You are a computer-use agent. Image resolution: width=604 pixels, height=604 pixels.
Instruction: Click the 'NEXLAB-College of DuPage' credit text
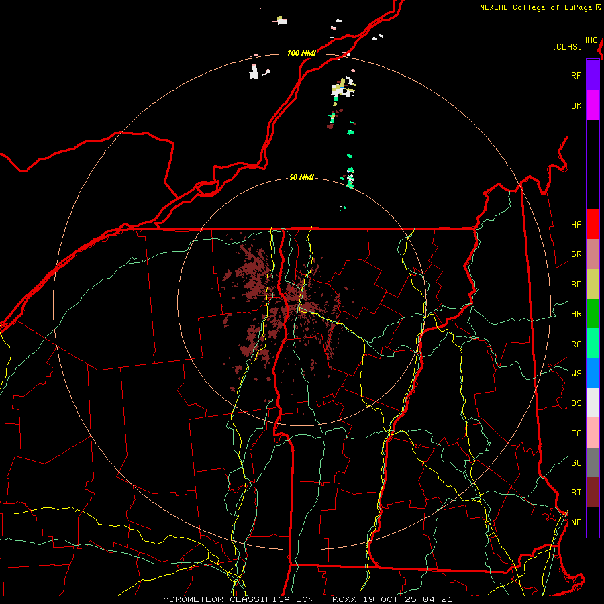pos(536,7)
